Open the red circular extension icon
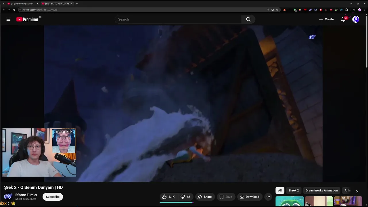Viewport: 368px width, 207px height. pos(321,10)
